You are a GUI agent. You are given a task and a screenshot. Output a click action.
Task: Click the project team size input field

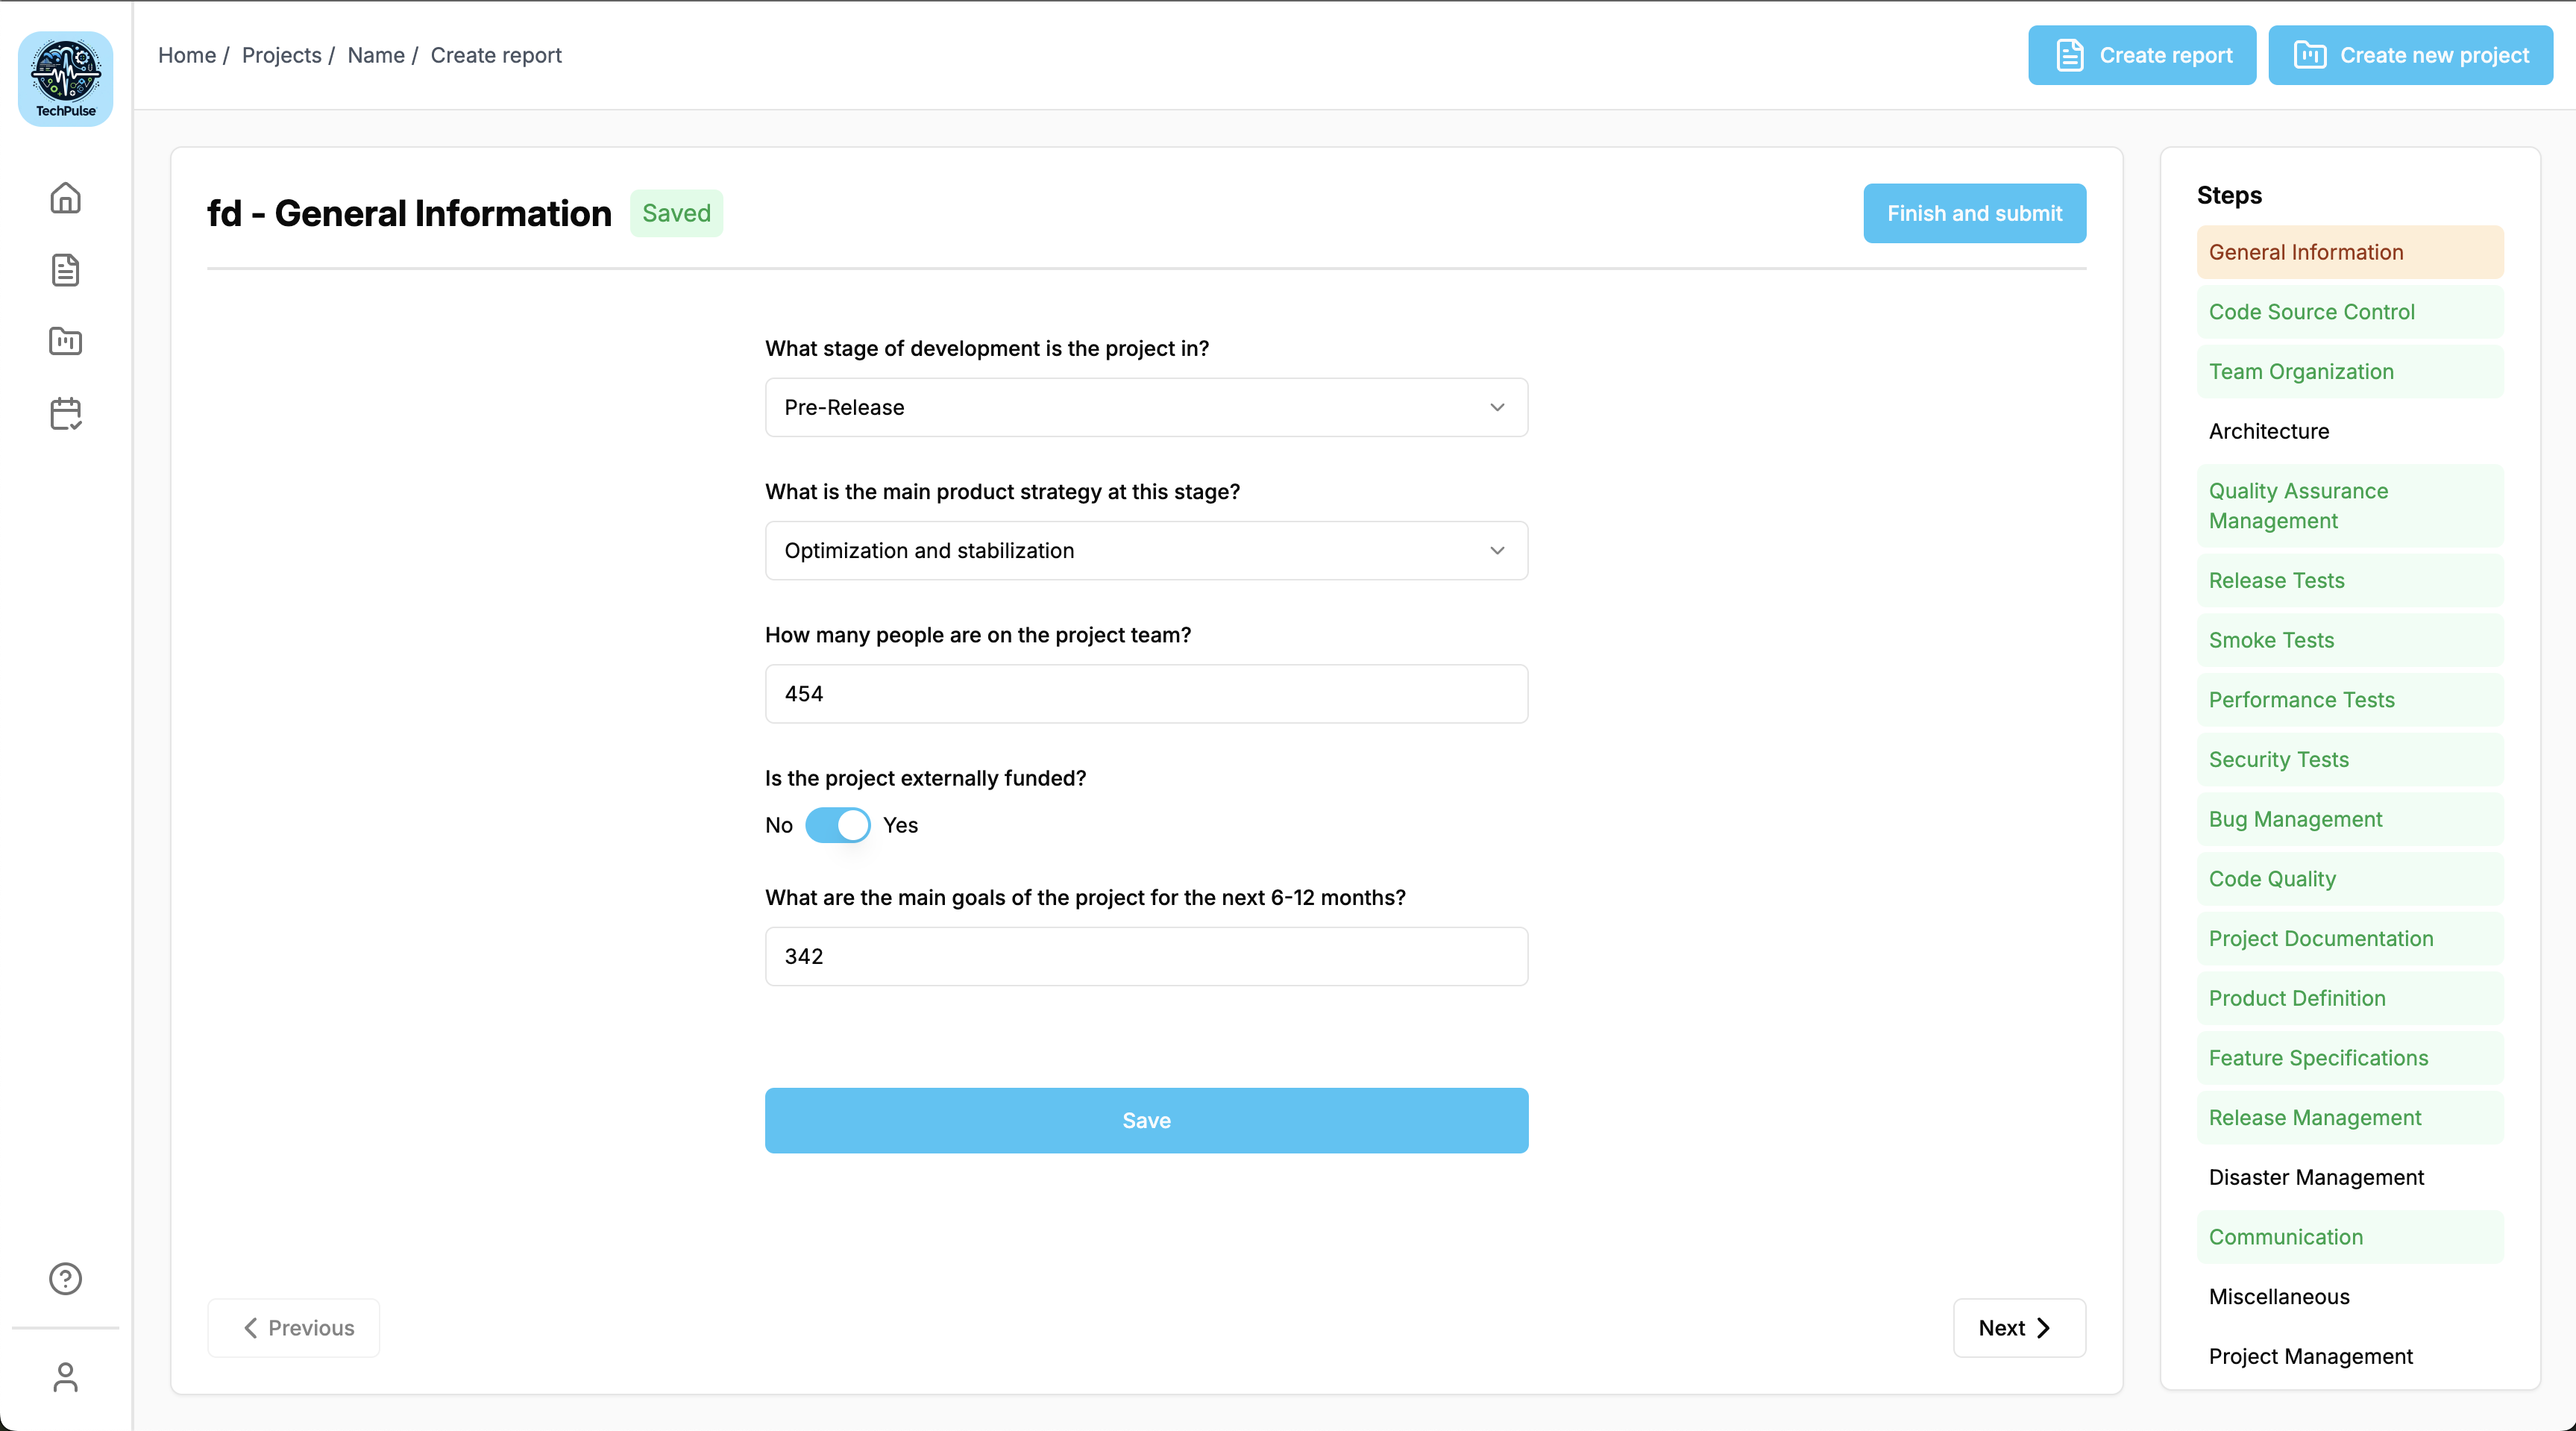pos(1146,693)
